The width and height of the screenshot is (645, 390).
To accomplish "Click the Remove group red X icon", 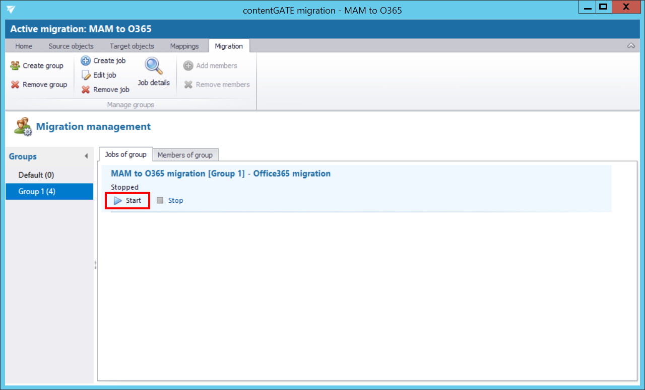I will [x=15, y=85].
